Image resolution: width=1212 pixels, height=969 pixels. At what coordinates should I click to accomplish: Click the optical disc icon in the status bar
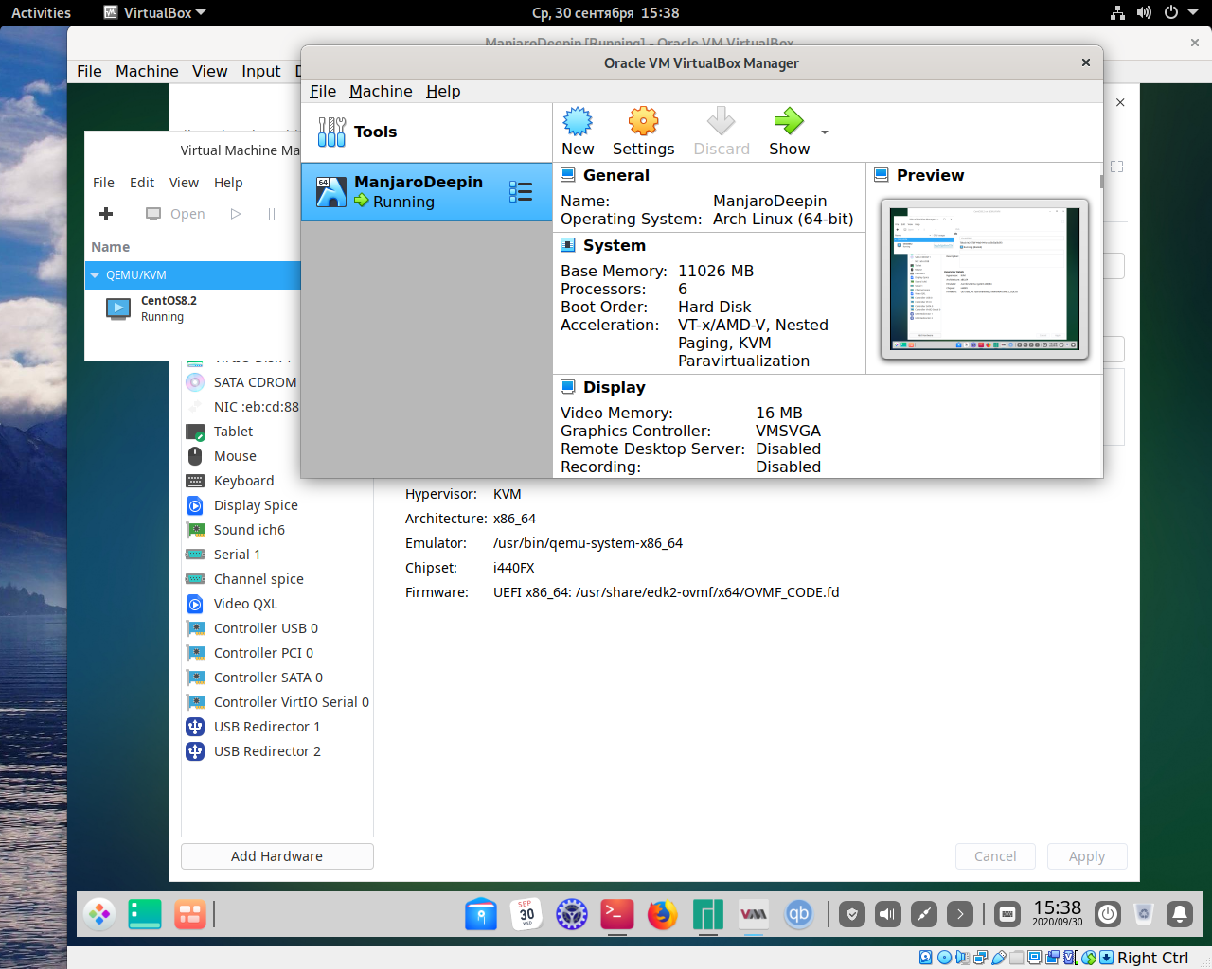click(x=946, y=958)
